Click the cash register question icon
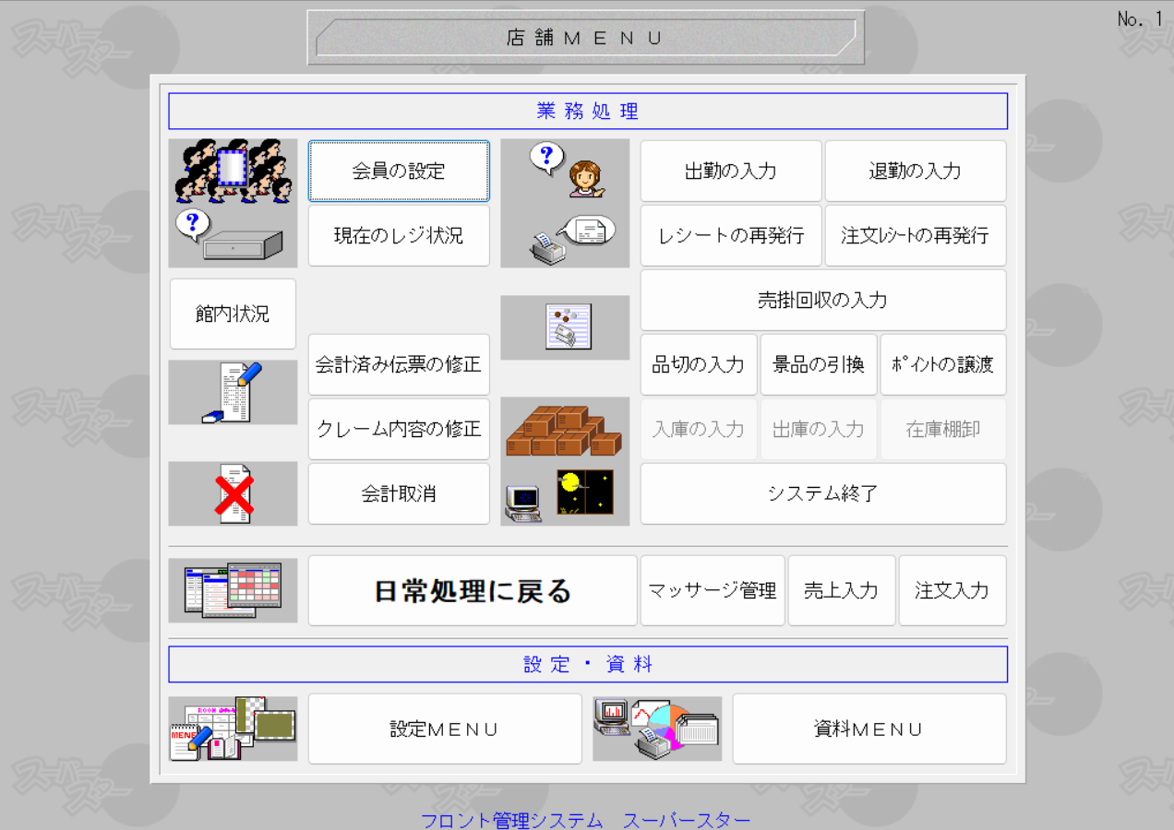Viewport: 1174px width, 830px height. point(229,236)
